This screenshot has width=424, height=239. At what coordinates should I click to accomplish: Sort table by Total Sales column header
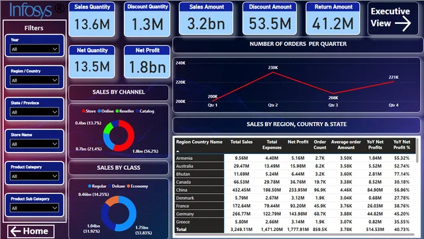[x=241, y=141]
